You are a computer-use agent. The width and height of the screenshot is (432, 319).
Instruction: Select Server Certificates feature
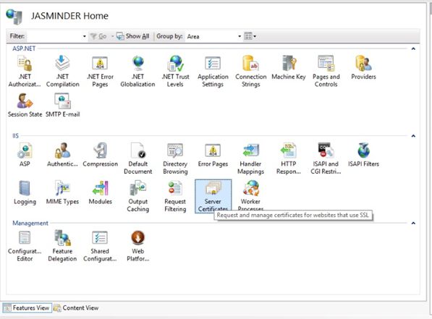pyautogui.click(x=213, y=196)
